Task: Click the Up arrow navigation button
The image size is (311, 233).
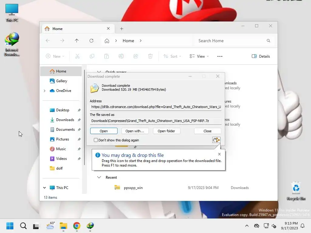Action: tap(77, 41)
